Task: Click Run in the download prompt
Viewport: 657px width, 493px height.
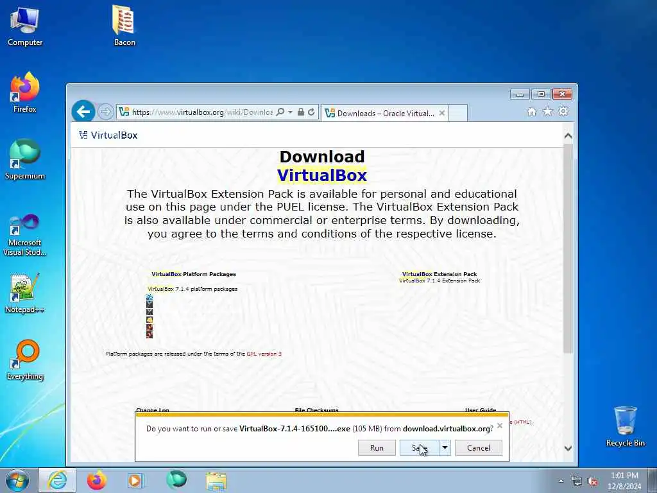Action: [377, 447]
